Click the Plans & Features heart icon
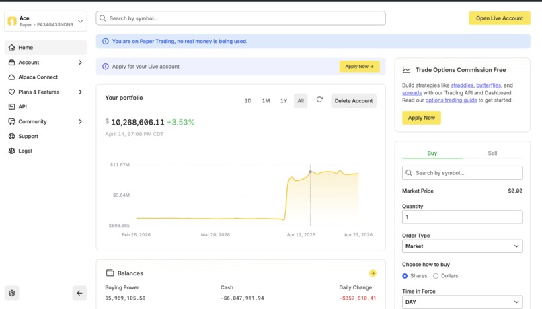This screenshot has height=309, width=542. pyautogui.click(x=11, y=92)
